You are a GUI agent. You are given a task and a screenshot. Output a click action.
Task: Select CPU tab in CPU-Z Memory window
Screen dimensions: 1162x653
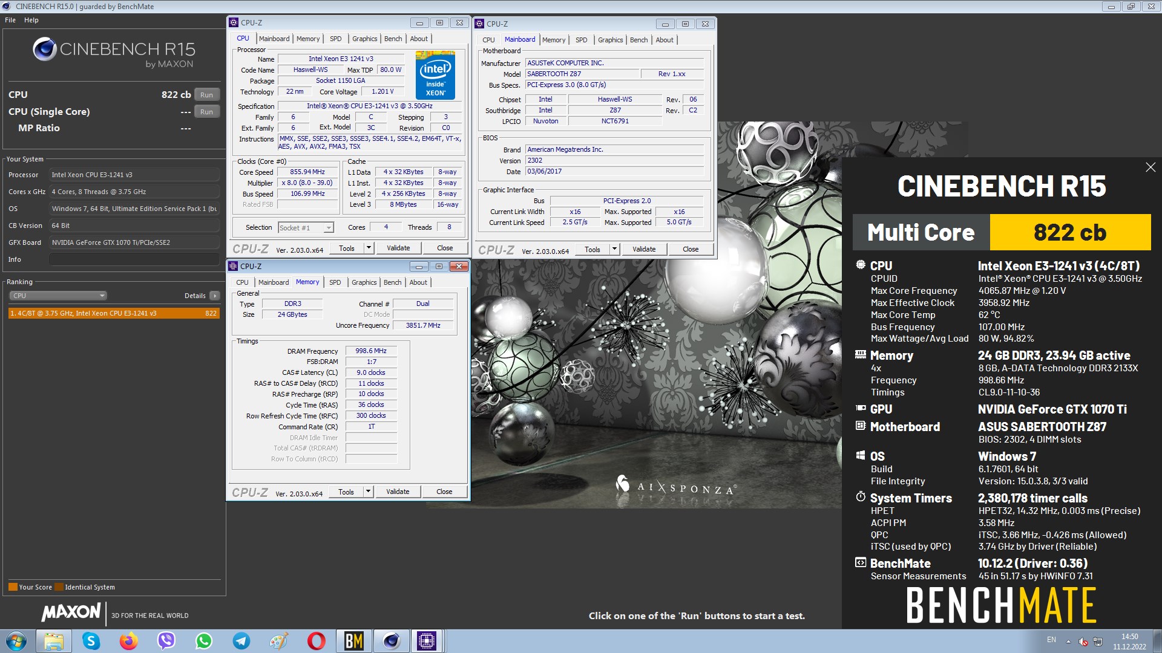tap(243, 282)
